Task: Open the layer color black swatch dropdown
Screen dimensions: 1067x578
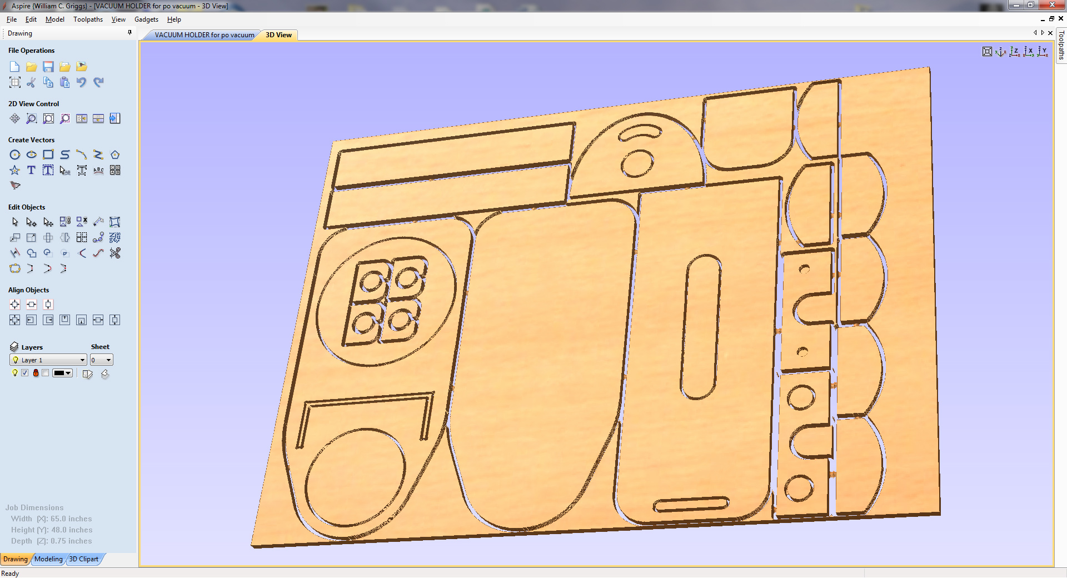Action: click(x=62, y=373)
